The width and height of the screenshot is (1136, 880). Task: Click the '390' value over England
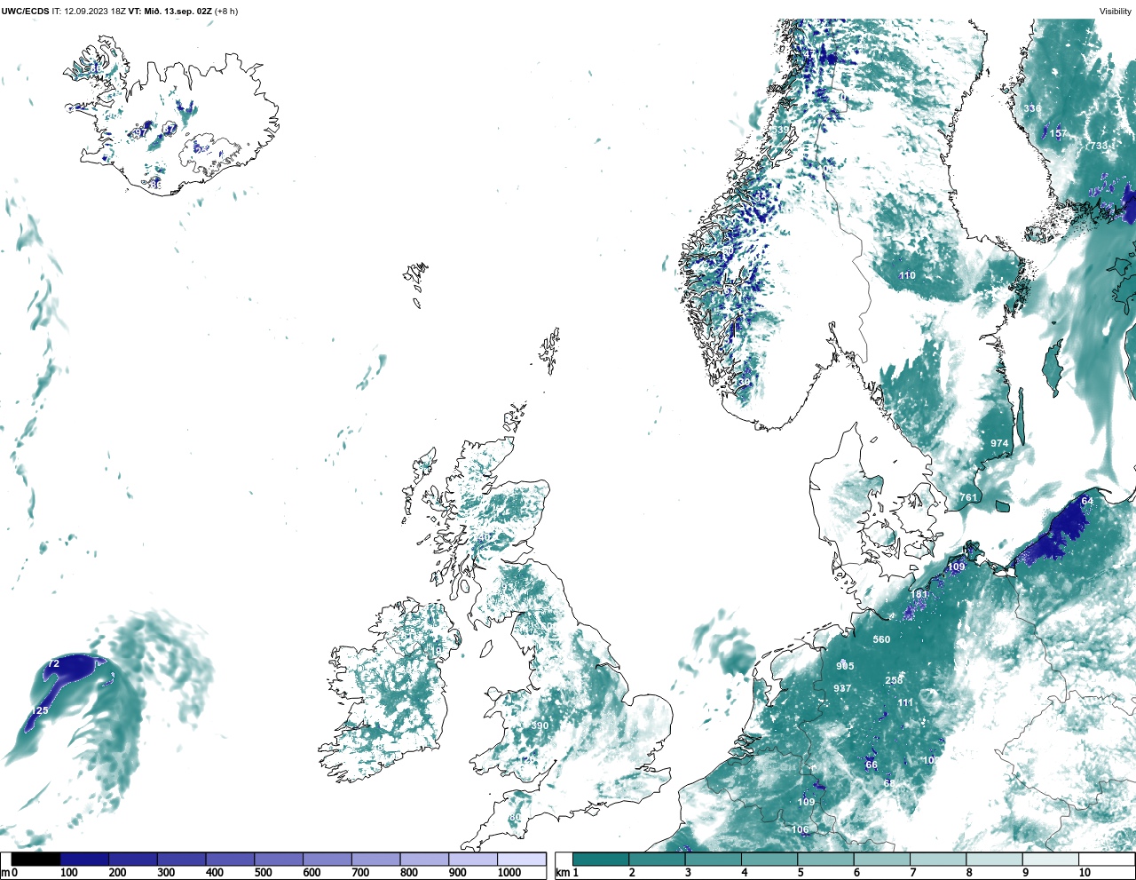point(540,725)
